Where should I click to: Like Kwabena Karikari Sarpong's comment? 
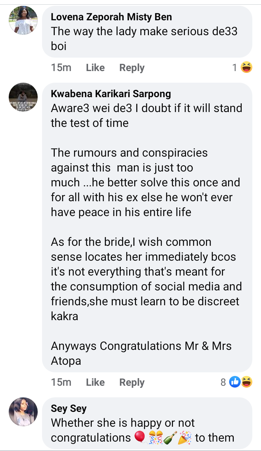pos(95,382)
